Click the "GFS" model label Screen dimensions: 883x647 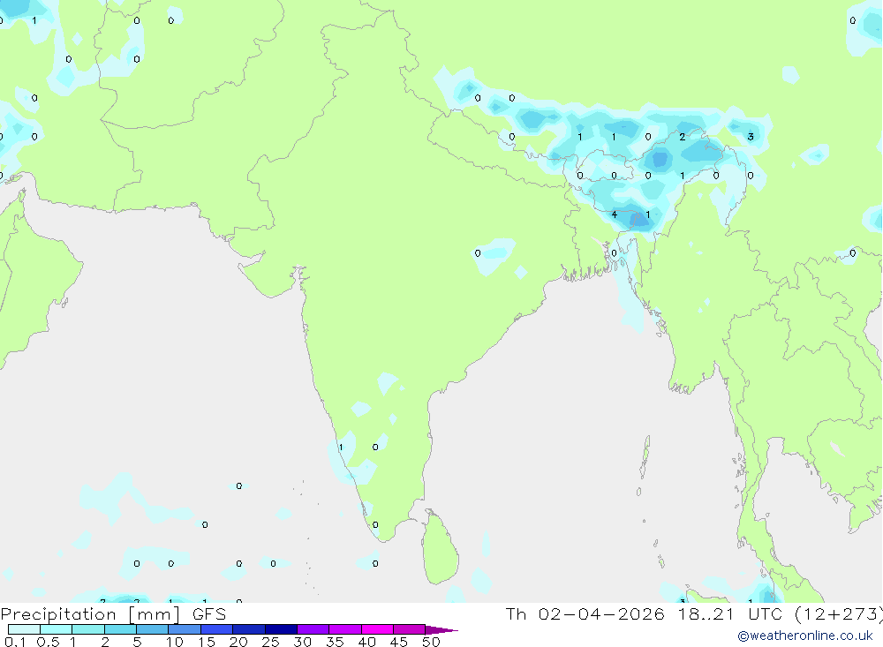[x=209, y=613]
